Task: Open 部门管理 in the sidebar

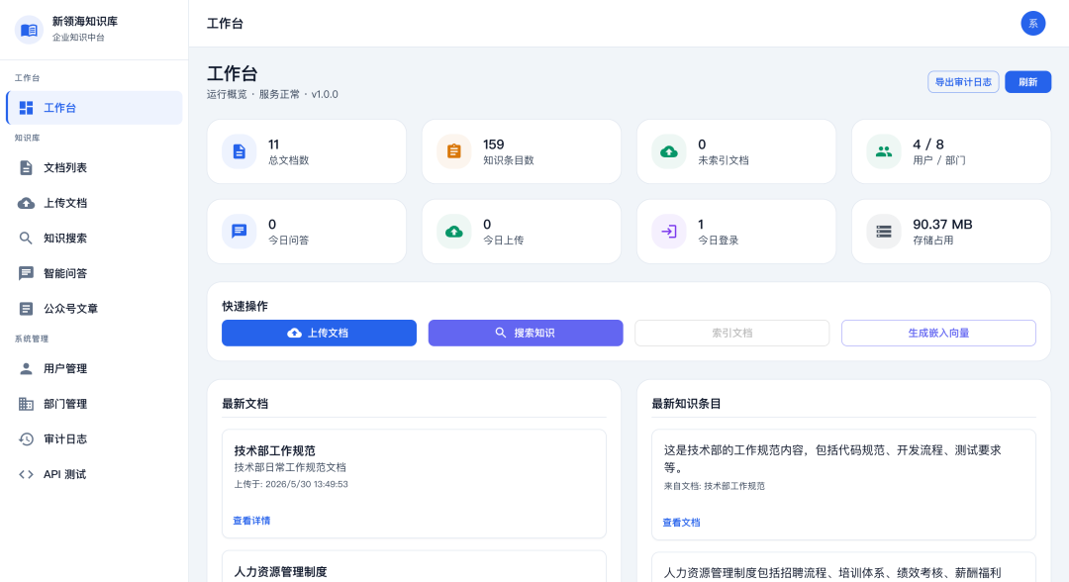Action: [x=94, y=404]
